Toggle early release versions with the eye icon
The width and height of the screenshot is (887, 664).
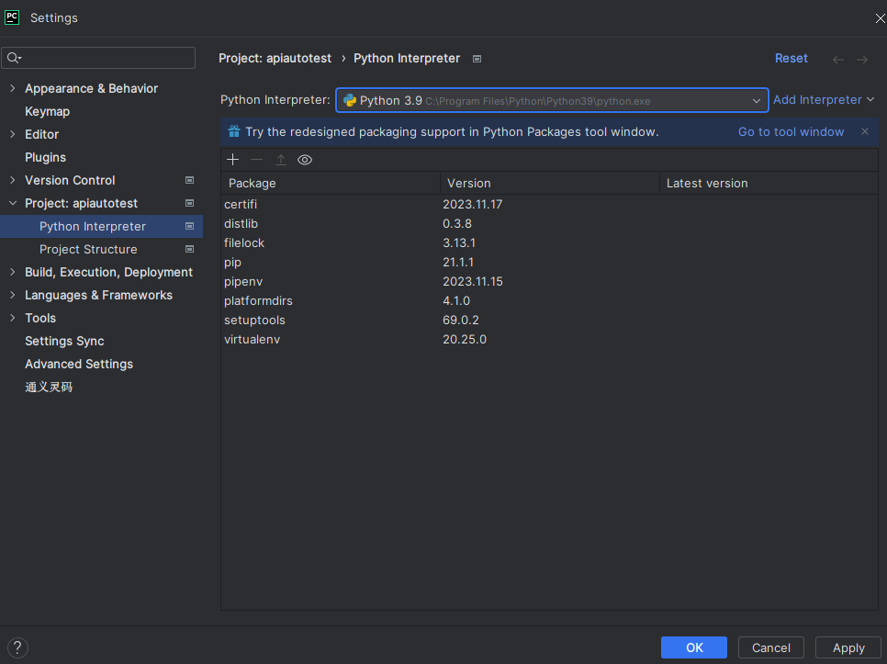305,159
